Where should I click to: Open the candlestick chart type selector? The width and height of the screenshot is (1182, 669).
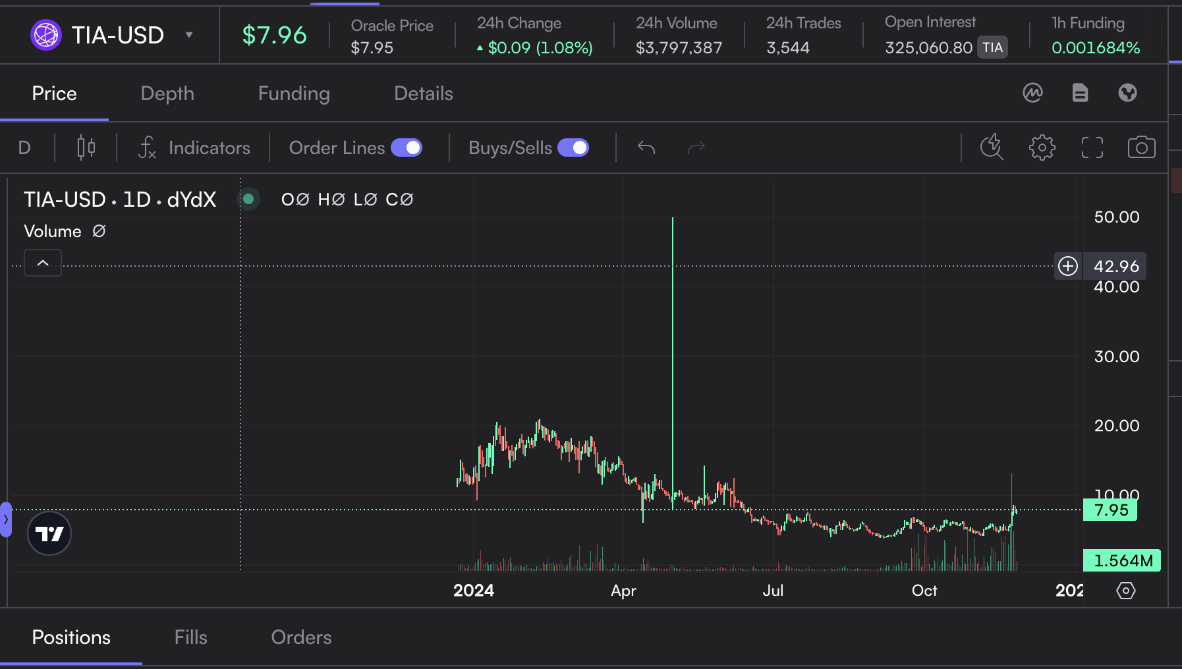(86, 147)
